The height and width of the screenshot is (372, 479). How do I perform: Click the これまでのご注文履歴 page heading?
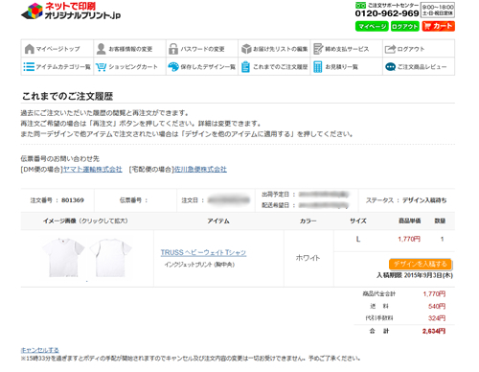click(67, 96)
